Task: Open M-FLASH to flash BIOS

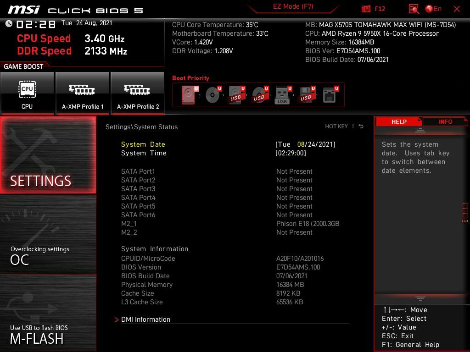Action: point(48,312)
